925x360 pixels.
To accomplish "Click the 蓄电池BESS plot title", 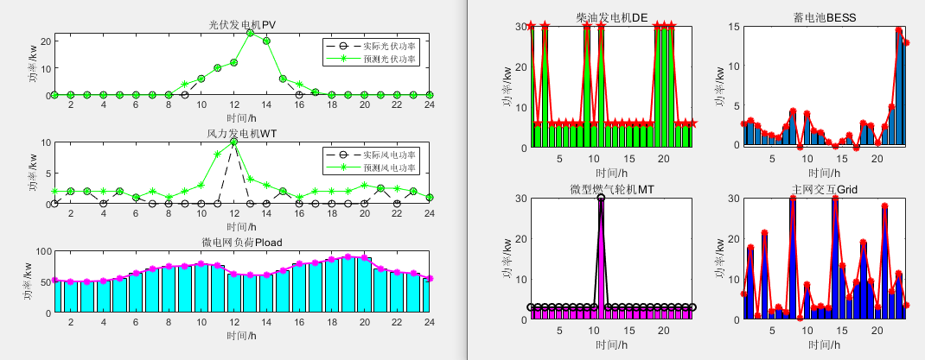I will (x=821, y=17).
